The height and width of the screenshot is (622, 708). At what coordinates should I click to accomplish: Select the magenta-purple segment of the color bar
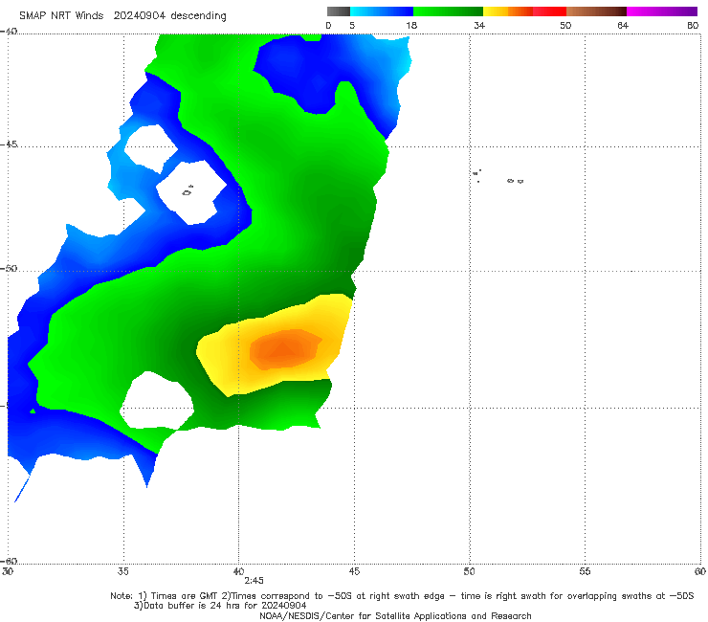pyautogui.click(x=662, y=11)
